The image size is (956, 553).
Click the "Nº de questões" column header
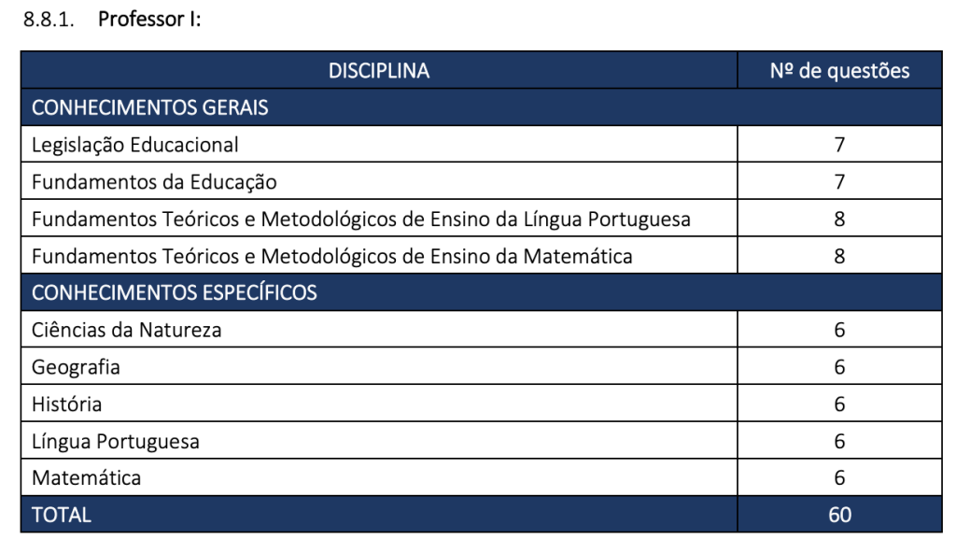click(x=839, y=71)
